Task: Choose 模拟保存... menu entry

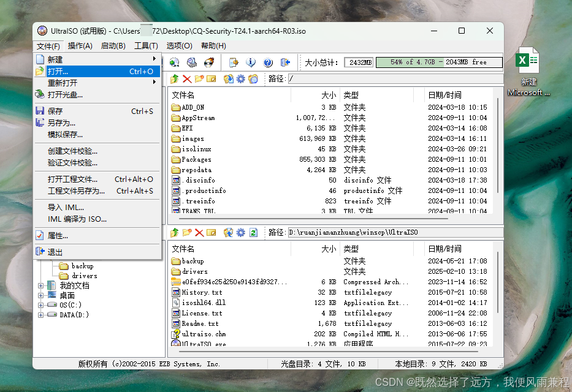Action: (x=97, y=134)
